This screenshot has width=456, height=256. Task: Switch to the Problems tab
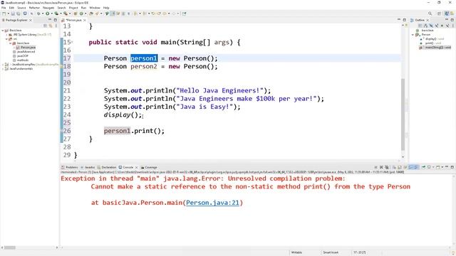coord(70,167)
